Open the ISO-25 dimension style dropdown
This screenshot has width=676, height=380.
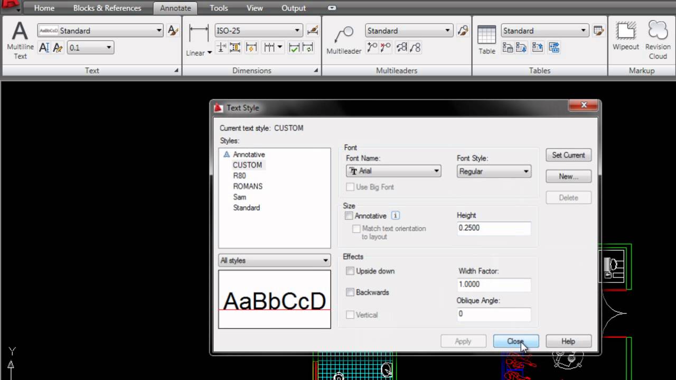tap(259, 31)
